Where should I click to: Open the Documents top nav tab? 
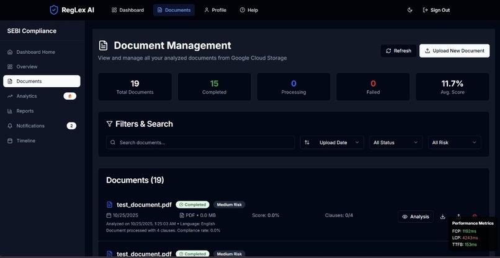point(174,10)
